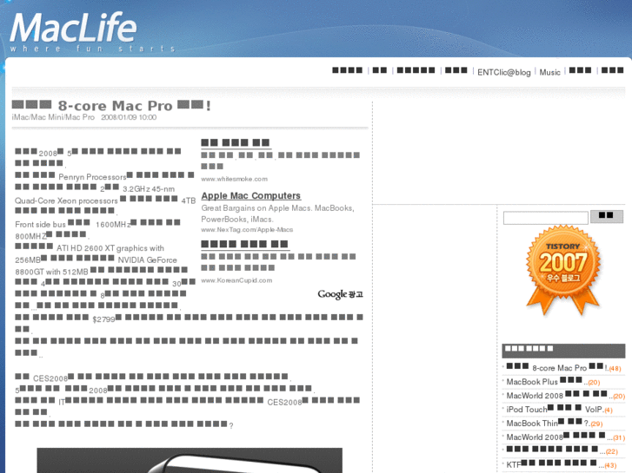The width and height of the screenshot is (632, 473).
Task: Open sidebar post MacWorld 2008 (20)
Action: click(565, 395)
